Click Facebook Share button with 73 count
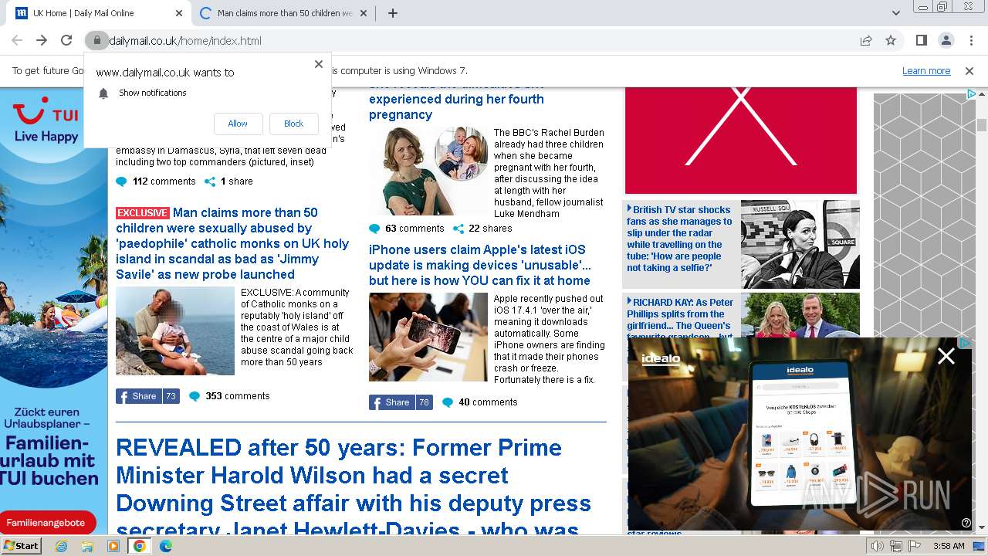Screen dimensions: 988x556 147,396
